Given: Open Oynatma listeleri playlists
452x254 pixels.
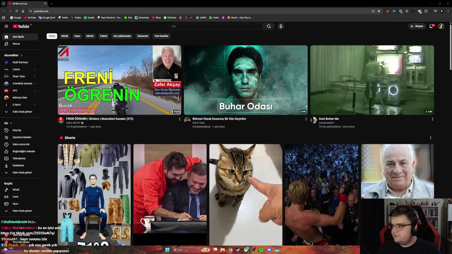Looking at the screenshot, I should click(x=20, y=137).
